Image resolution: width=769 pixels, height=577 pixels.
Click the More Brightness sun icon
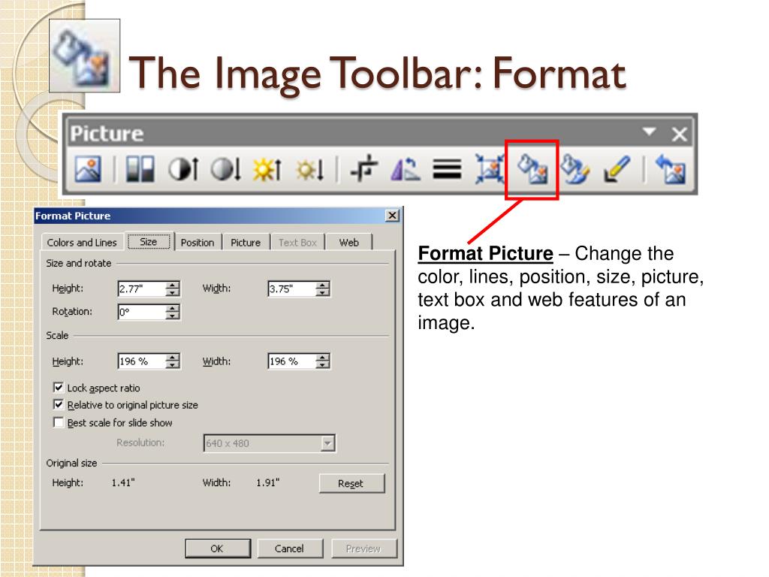(267, 170)
